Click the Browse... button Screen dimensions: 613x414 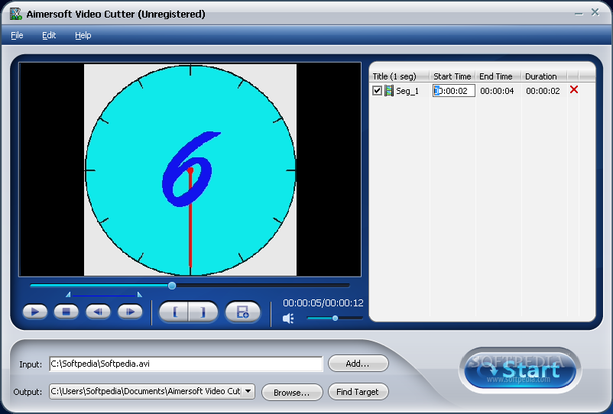click(x=292, y=392)
